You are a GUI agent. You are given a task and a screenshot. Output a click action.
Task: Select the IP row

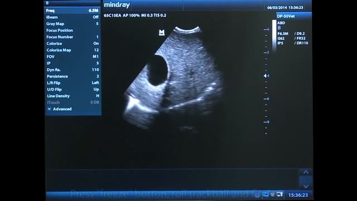73,63
